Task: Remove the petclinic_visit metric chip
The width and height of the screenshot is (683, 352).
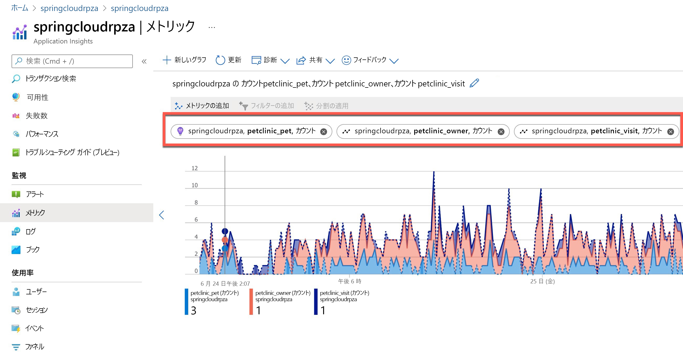Action: coord(671,132)
